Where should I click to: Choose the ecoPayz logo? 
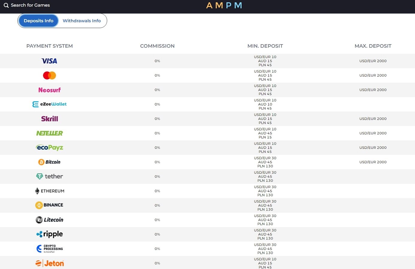pos(49,148)
